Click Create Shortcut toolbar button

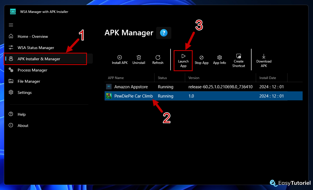point(239,61)
